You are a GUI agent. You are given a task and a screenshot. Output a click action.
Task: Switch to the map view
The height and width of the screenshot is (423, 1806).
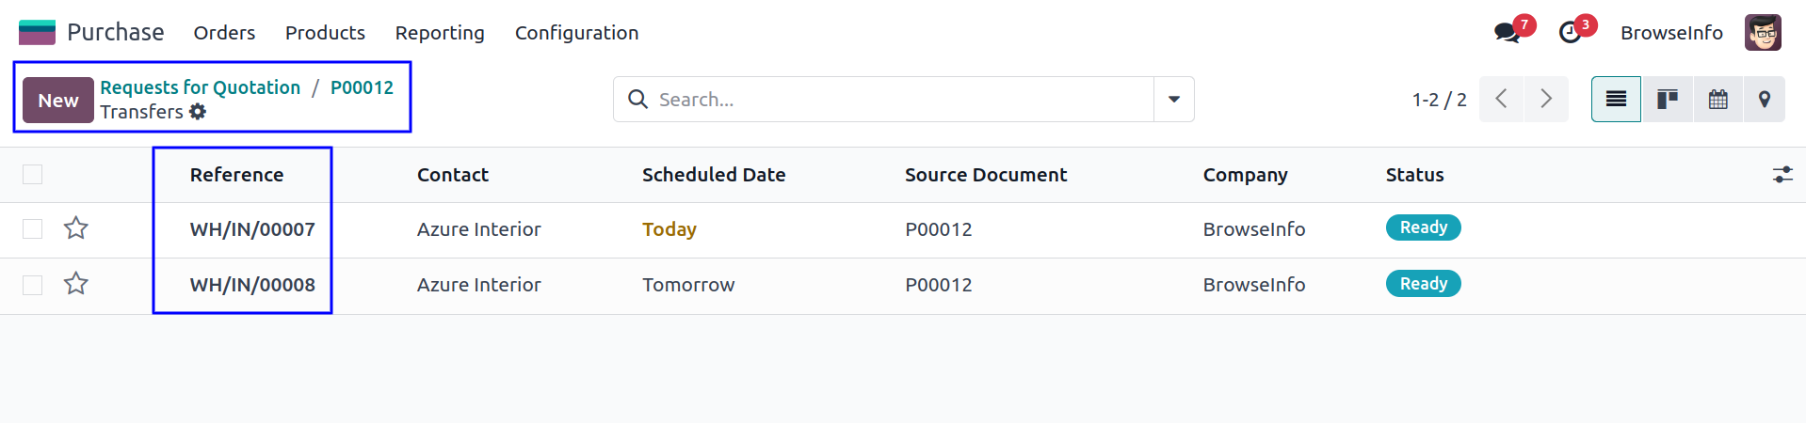point(1765,99)
